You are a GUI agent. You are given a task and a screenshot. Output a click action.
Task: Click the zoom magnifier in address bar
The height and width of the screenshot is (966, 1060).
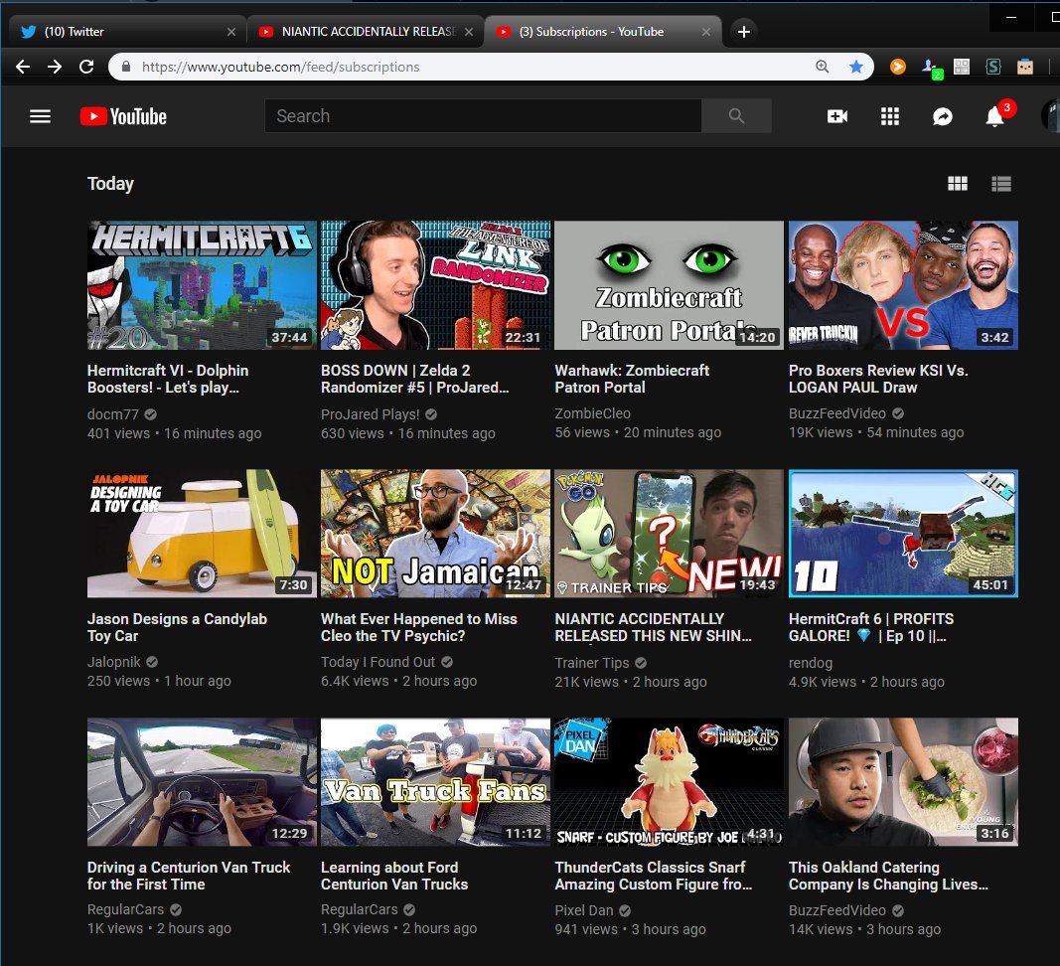click(822, 67)
